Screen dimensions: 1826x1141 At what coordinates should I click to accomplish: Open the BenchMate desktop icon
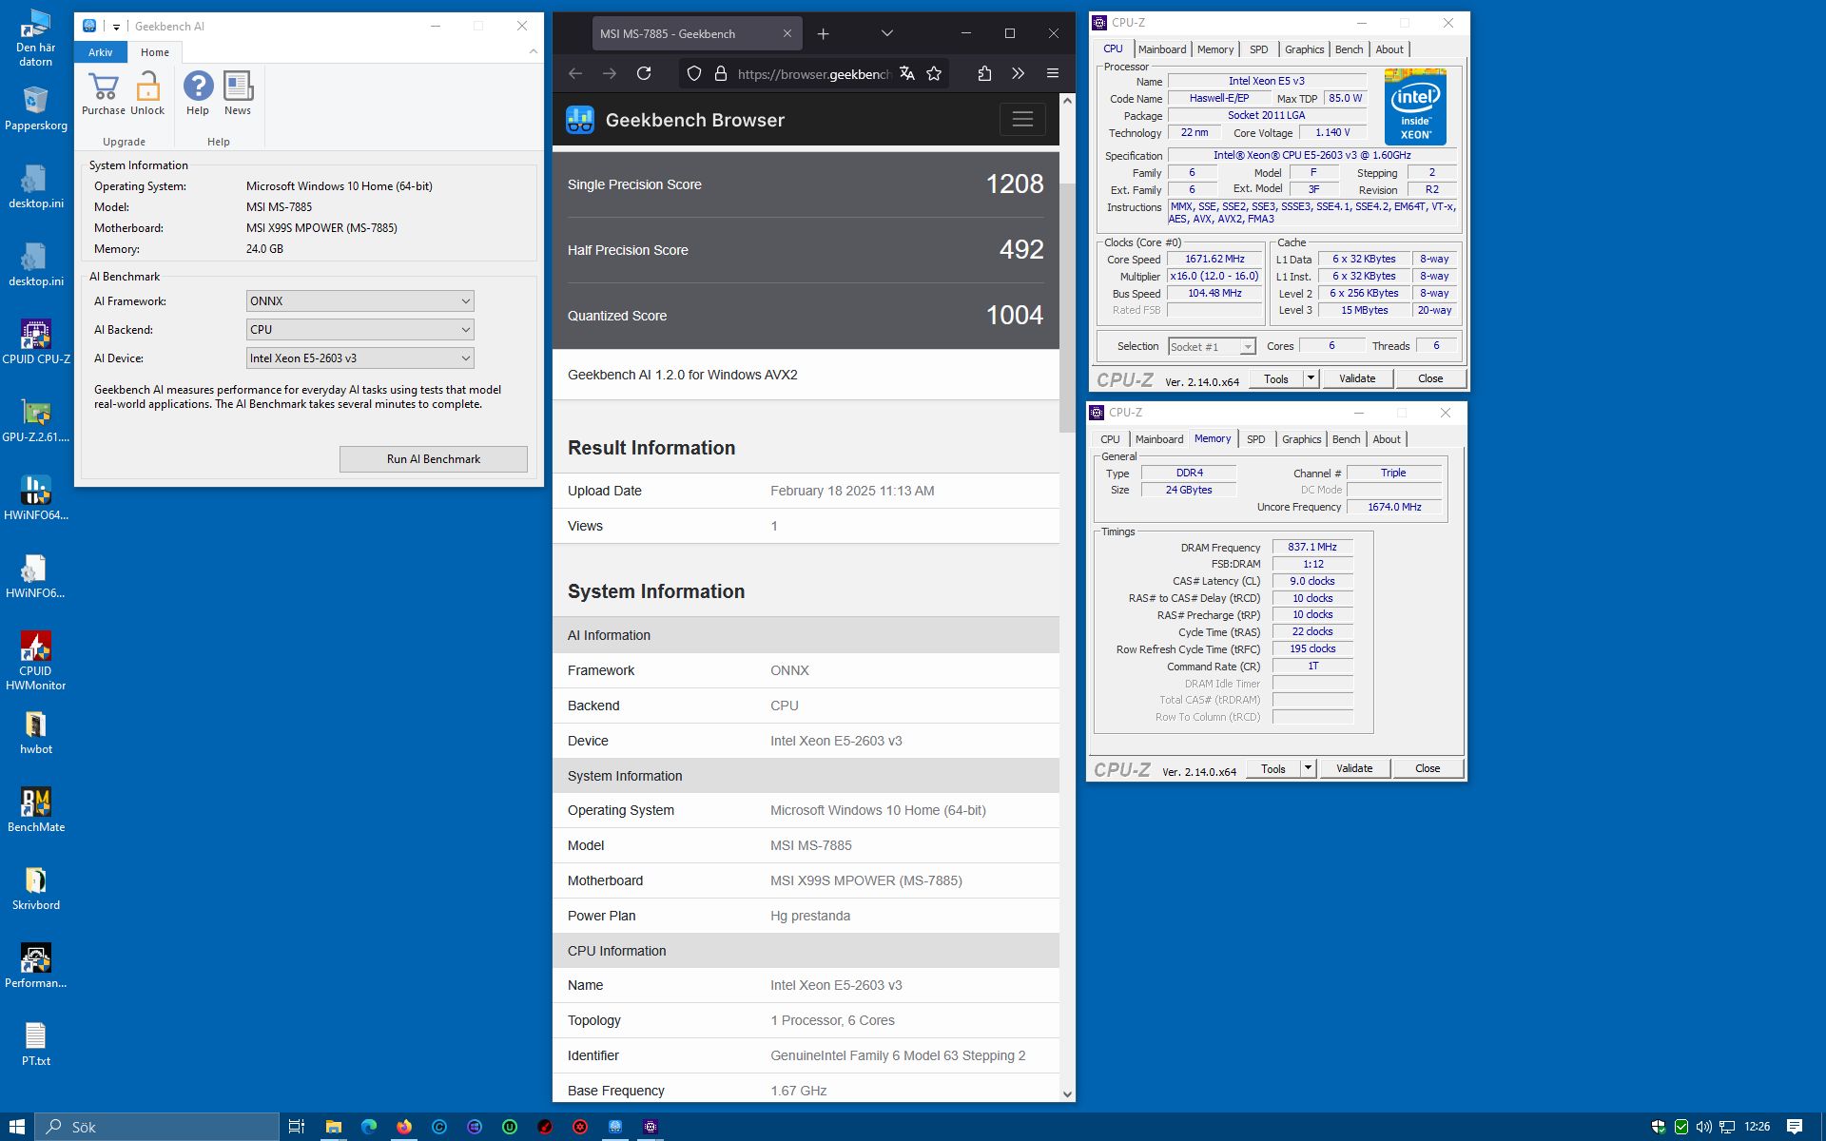pyautogui.click(x=36, y=810)
